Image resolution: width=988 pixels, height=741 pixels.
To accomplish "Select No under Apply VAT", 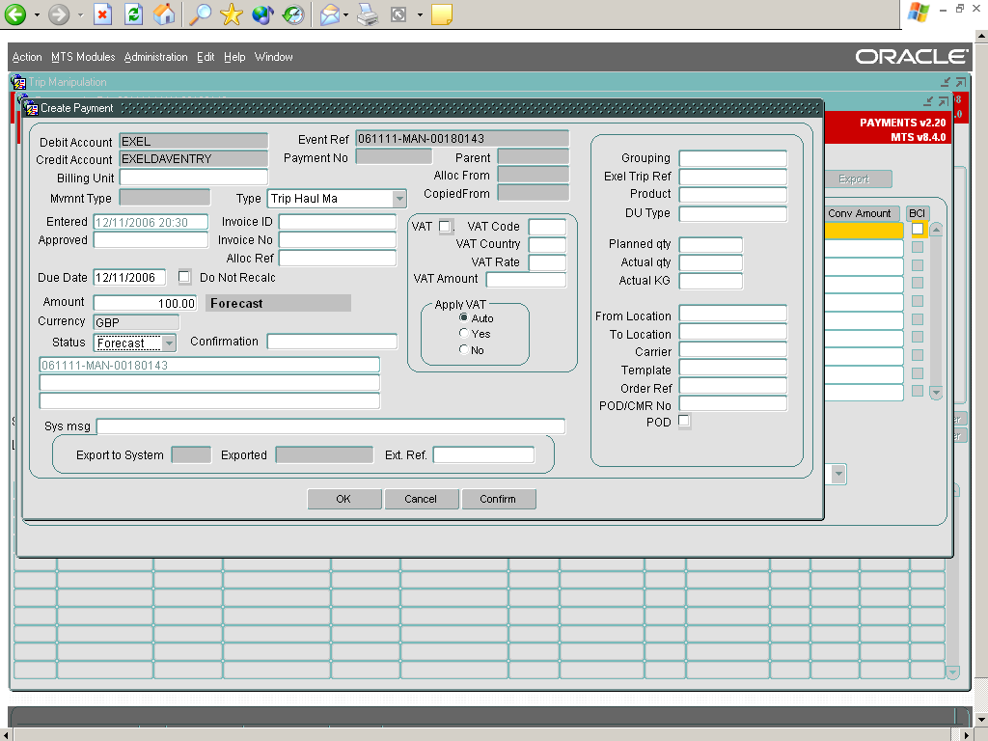I will [464, 349].
